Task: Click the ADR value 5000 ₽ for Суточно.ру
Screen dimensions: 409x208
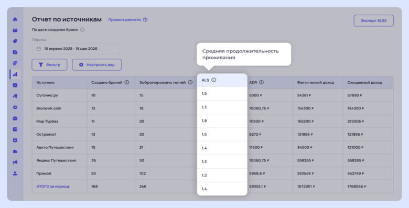Action: (x=255, y=95)
